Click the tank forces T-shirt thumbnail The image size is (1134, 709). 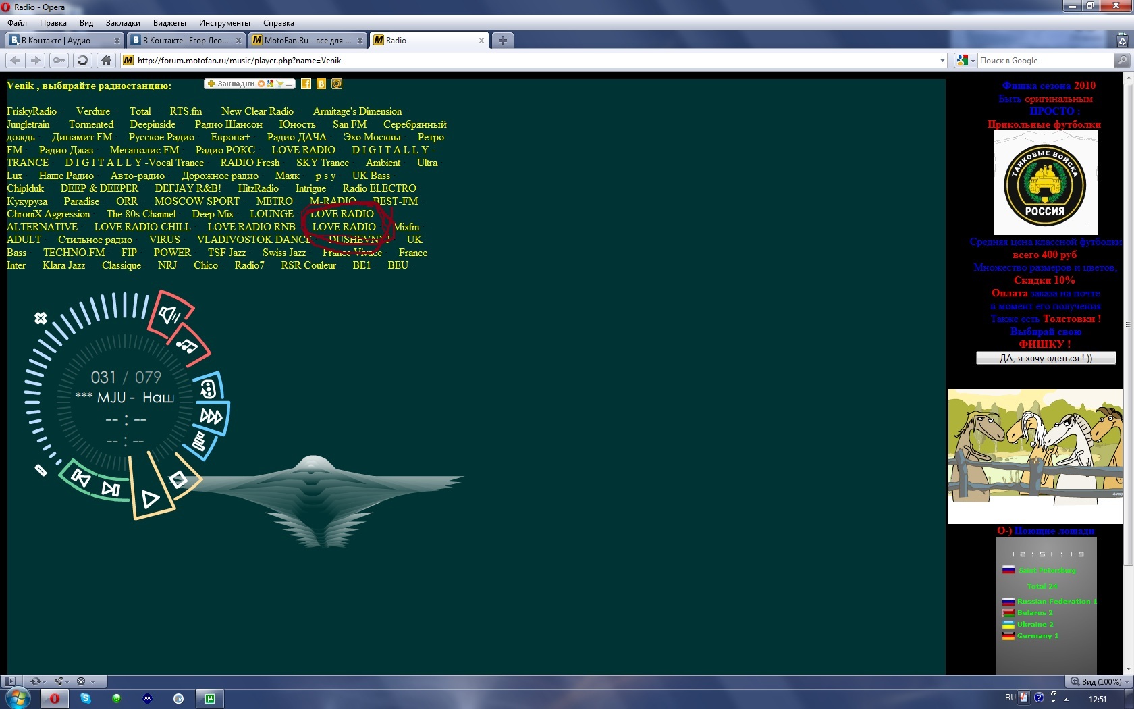pos(1046,183)
